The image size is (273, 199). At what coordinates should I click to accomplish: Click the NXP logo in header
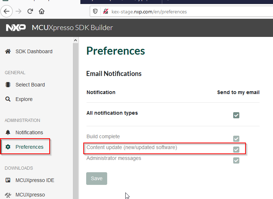16,27
